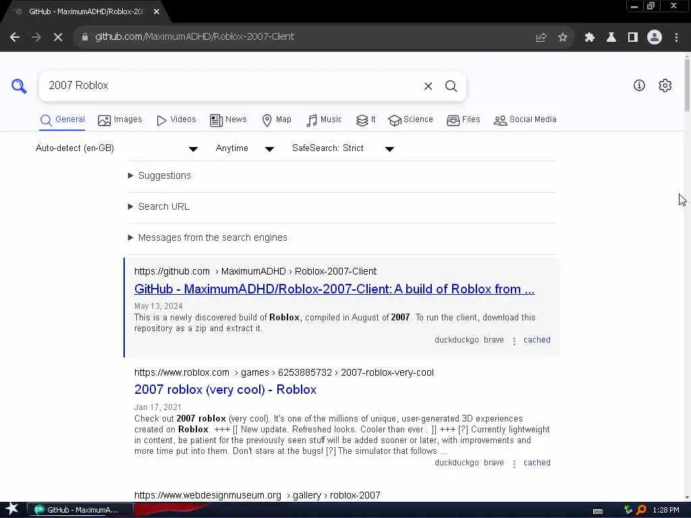Click the www.roblox.com result URL breadcrumb
This screenshot has height=518, width=691.
(284, 372)
